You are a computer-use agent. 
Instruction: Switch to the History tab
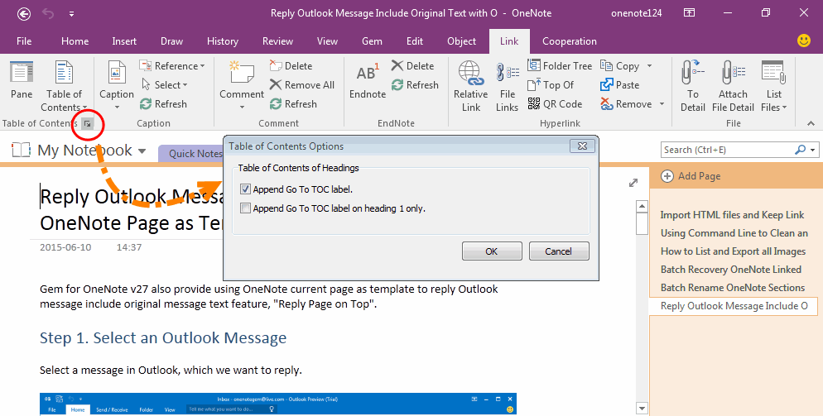(223, 41)
